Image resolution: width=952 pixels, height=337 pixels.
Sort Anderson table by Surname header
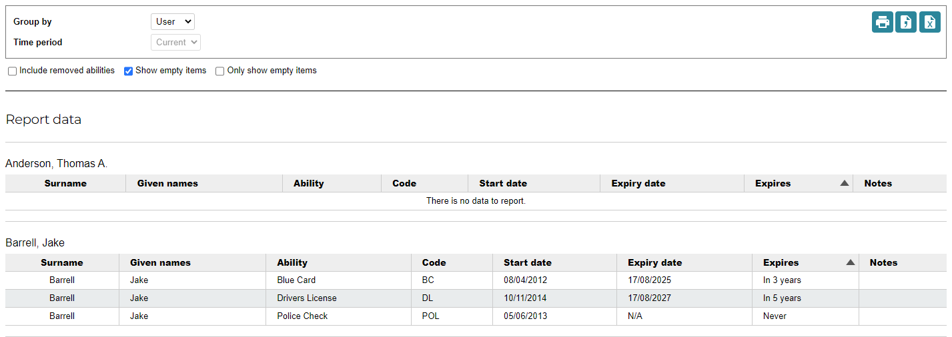pyautogui.click(x=65, y=183)
